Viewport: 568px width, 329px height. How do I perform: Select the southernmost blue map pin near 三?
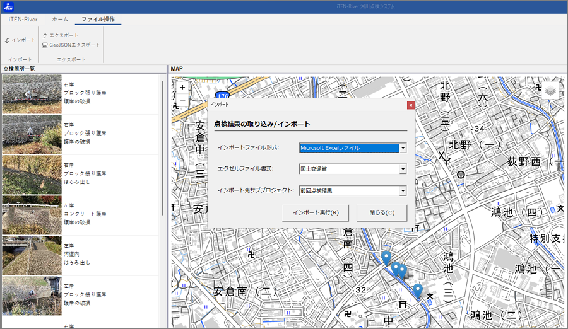click(418, 291)
